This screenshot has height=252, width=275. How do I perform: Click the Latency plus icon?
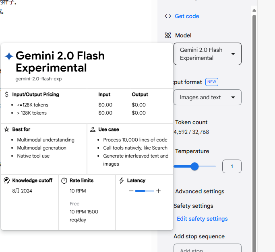158,191
